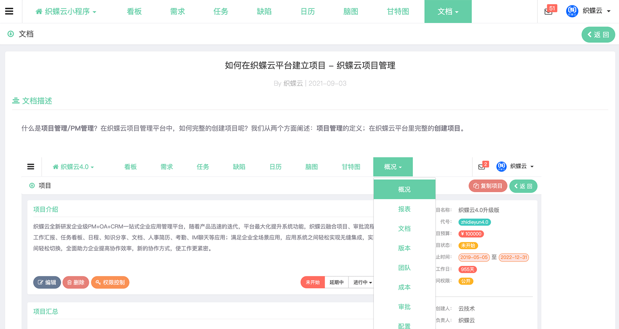Image resolution: width=619 pixels, height=329 pixels.
Task: Click the By 织蝶云 | 2021-09-03 byline
Action: point(310,83)
